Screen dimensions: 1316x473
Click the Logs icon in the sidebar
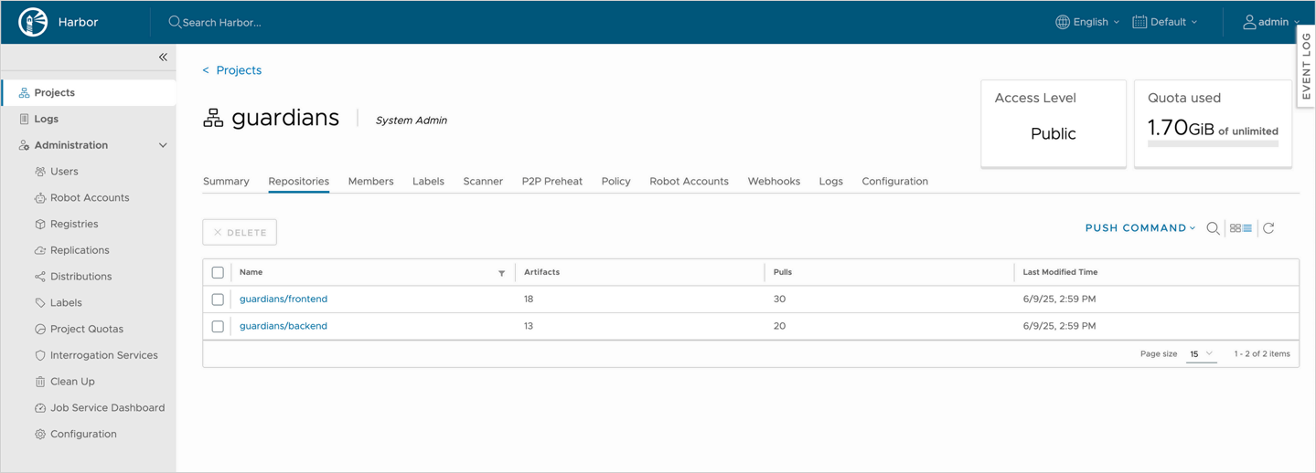pos(24,119)
